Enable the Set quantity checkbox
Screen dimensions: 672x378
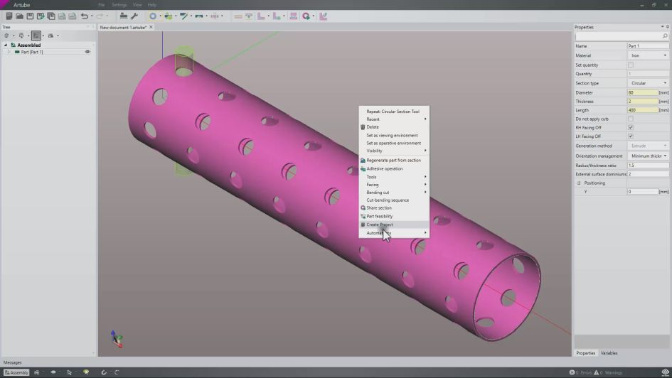tap(630, 65)
